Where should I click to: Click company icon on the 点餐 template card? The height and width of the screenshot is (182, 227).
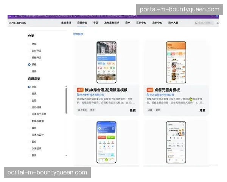pyautogui.click(x=148, y=95)
